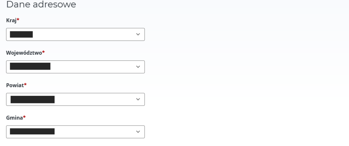This screenshot has height=146, width=349.
Task: Click the selected value in the Powiat field
Action: click(x=32, y=99)
